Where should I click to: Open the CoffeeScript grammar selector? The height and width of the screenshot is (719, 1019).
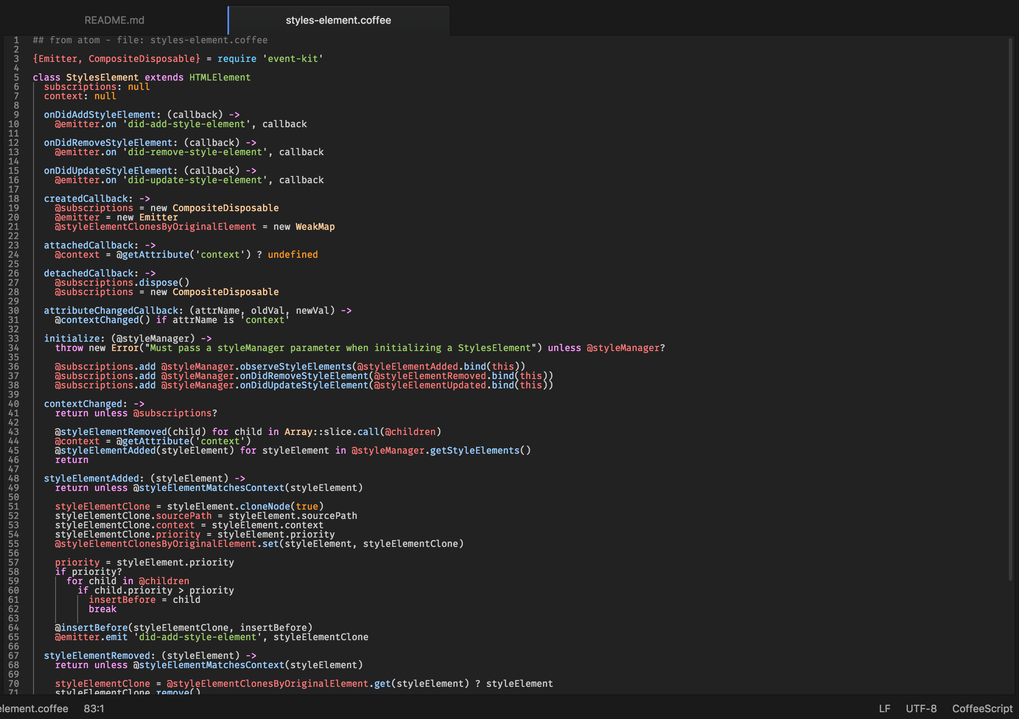tap(982, 708)
